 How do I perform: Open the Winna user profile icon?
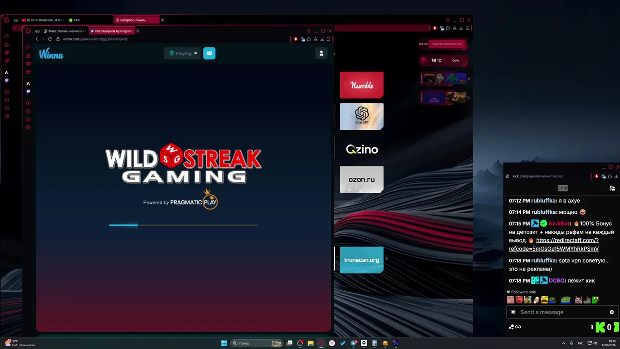pos(321,53)
